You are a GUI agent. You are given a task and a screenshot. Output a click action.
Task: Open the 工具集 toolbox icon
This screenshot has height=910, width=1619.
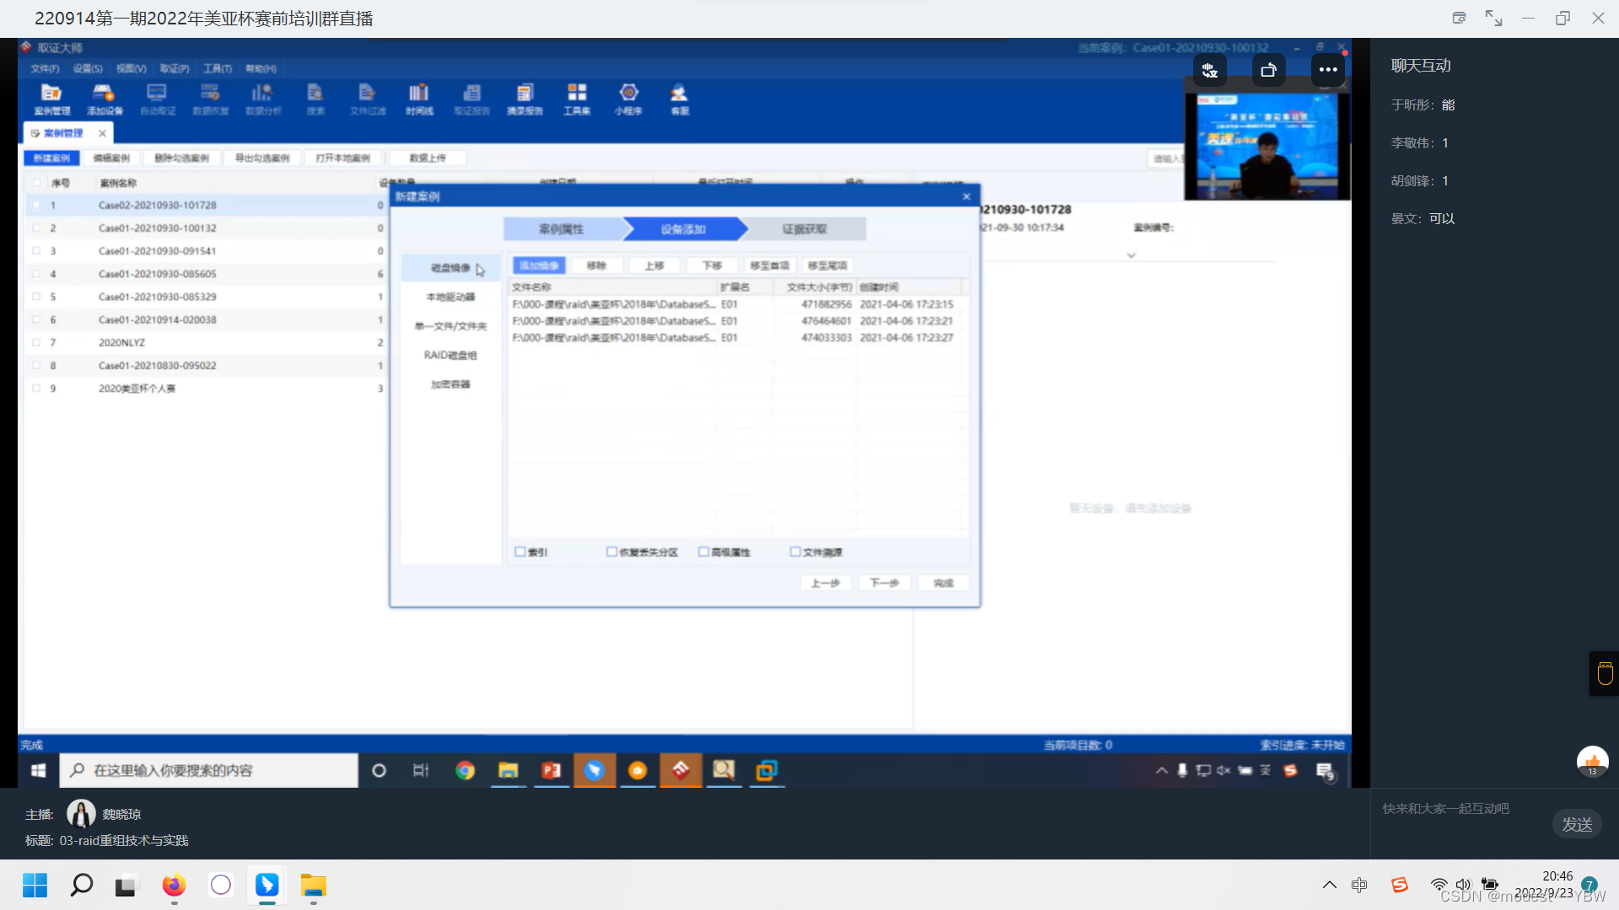pos(577,99)
